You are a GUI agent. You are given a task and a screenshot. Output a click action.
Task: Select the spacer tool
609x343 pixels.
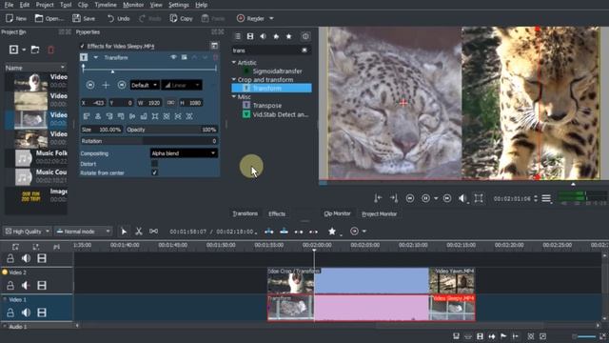click(x=153, y=232)
